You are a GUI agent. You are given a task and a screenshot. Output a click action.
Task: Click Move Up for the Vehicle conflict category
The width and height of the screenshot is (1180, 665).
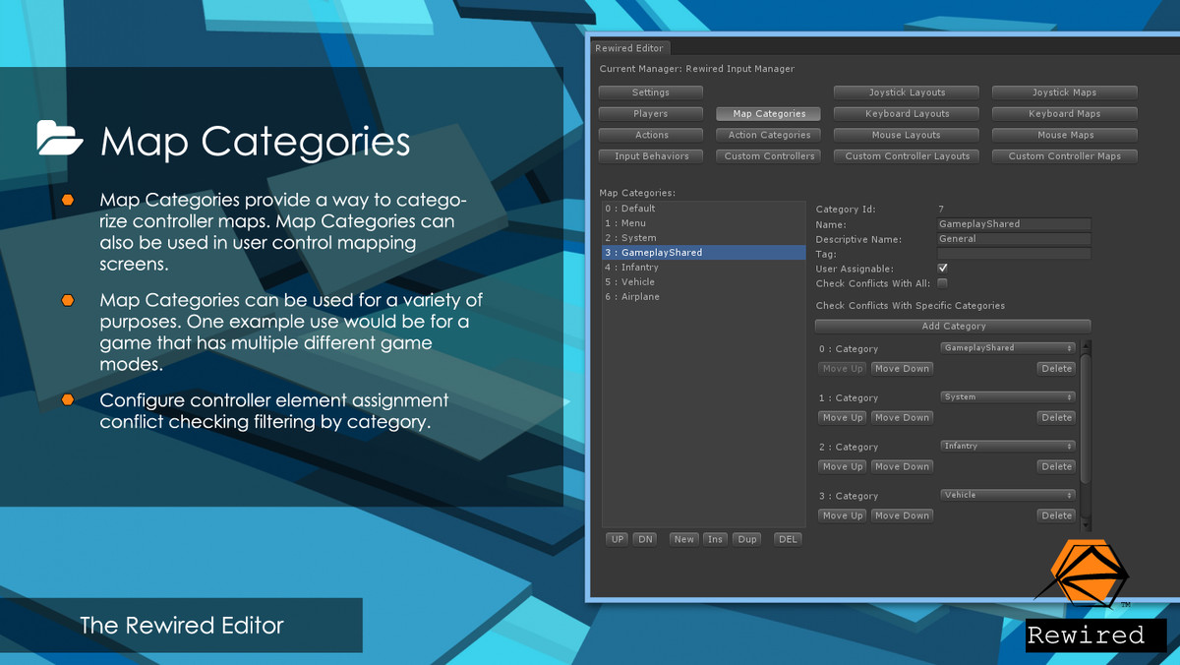(x=843, y=516)
